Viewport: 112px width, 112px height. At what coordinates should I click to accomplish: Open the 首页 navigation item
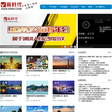[44, 7]
